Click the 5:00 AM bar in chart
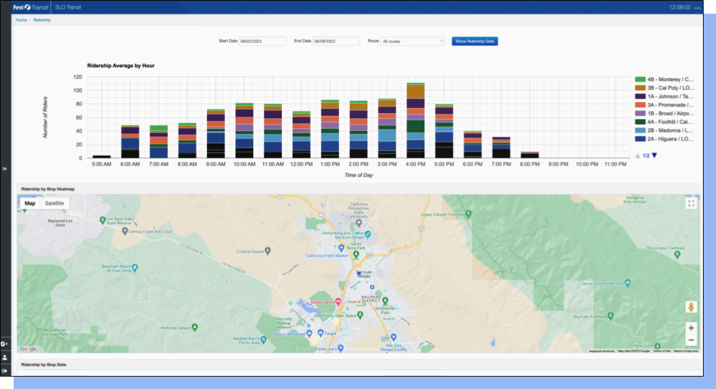Viewport: 716px width, 389px height. pyautogui.click(x=102, y=157)
